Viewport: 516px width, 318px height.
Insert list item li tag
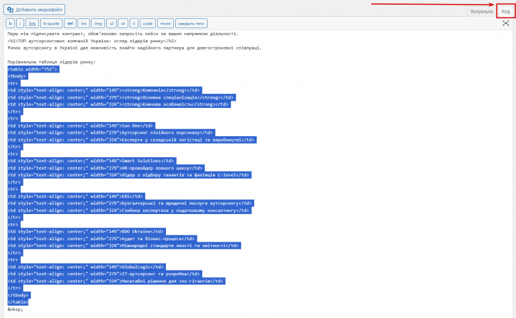[134, 23]
